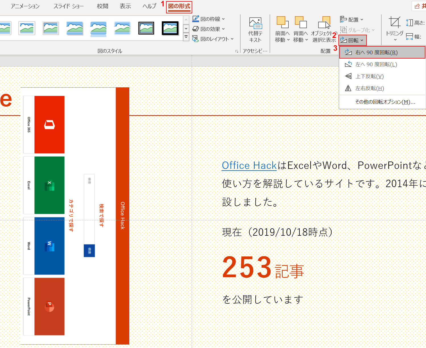Choose 左右反転(H) flip horizontal
426x348 pixels.
coord(382,88)
